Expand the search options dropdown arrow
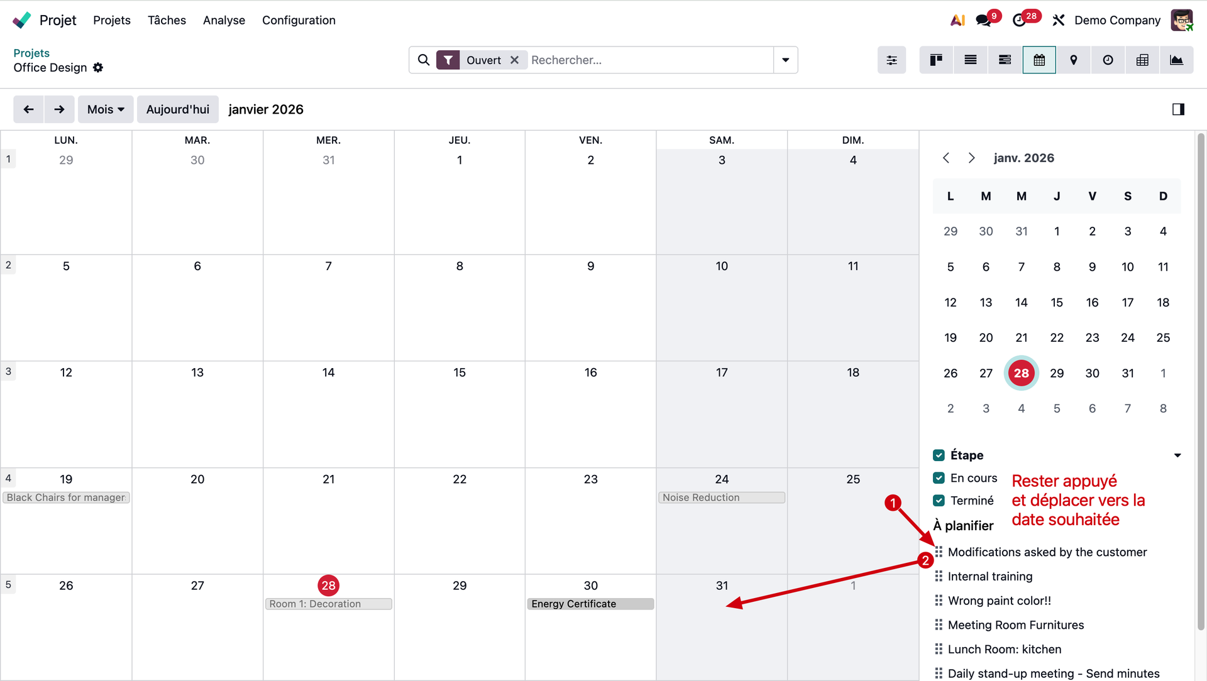The image size is (1207, 681). 785,60
